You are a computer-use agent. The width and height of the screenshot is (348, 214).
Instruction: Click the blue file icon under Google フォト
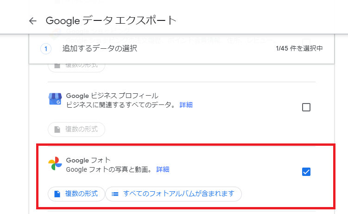tap(57, 194)
